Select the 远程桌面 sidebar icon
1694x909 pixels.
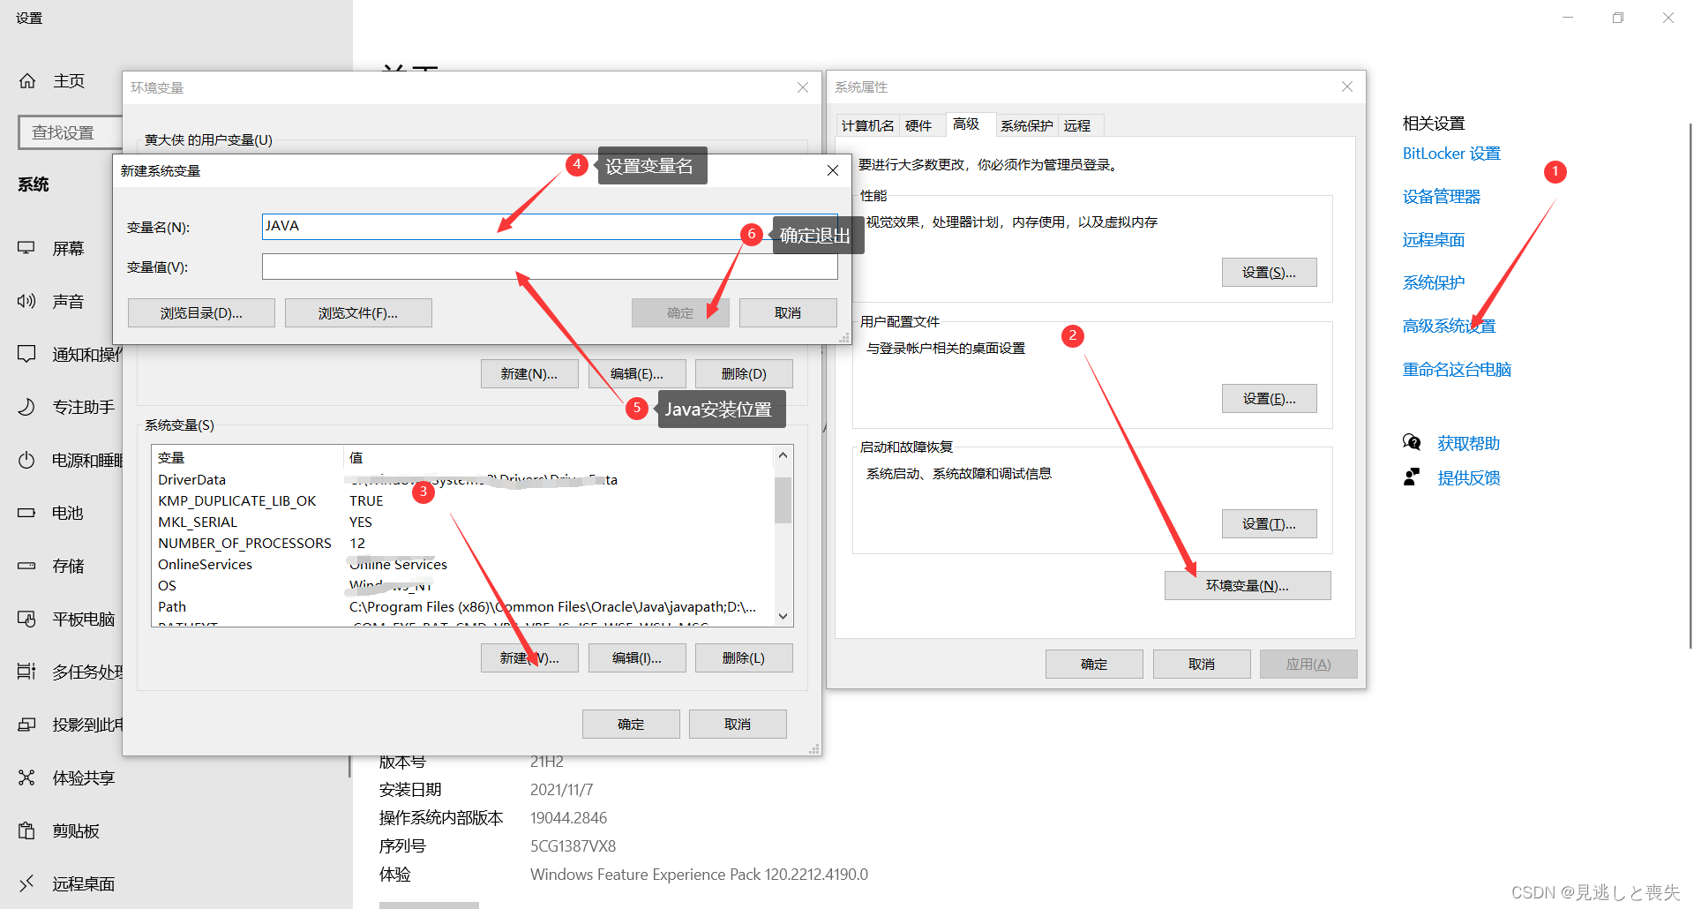click(x=26, y=883)
